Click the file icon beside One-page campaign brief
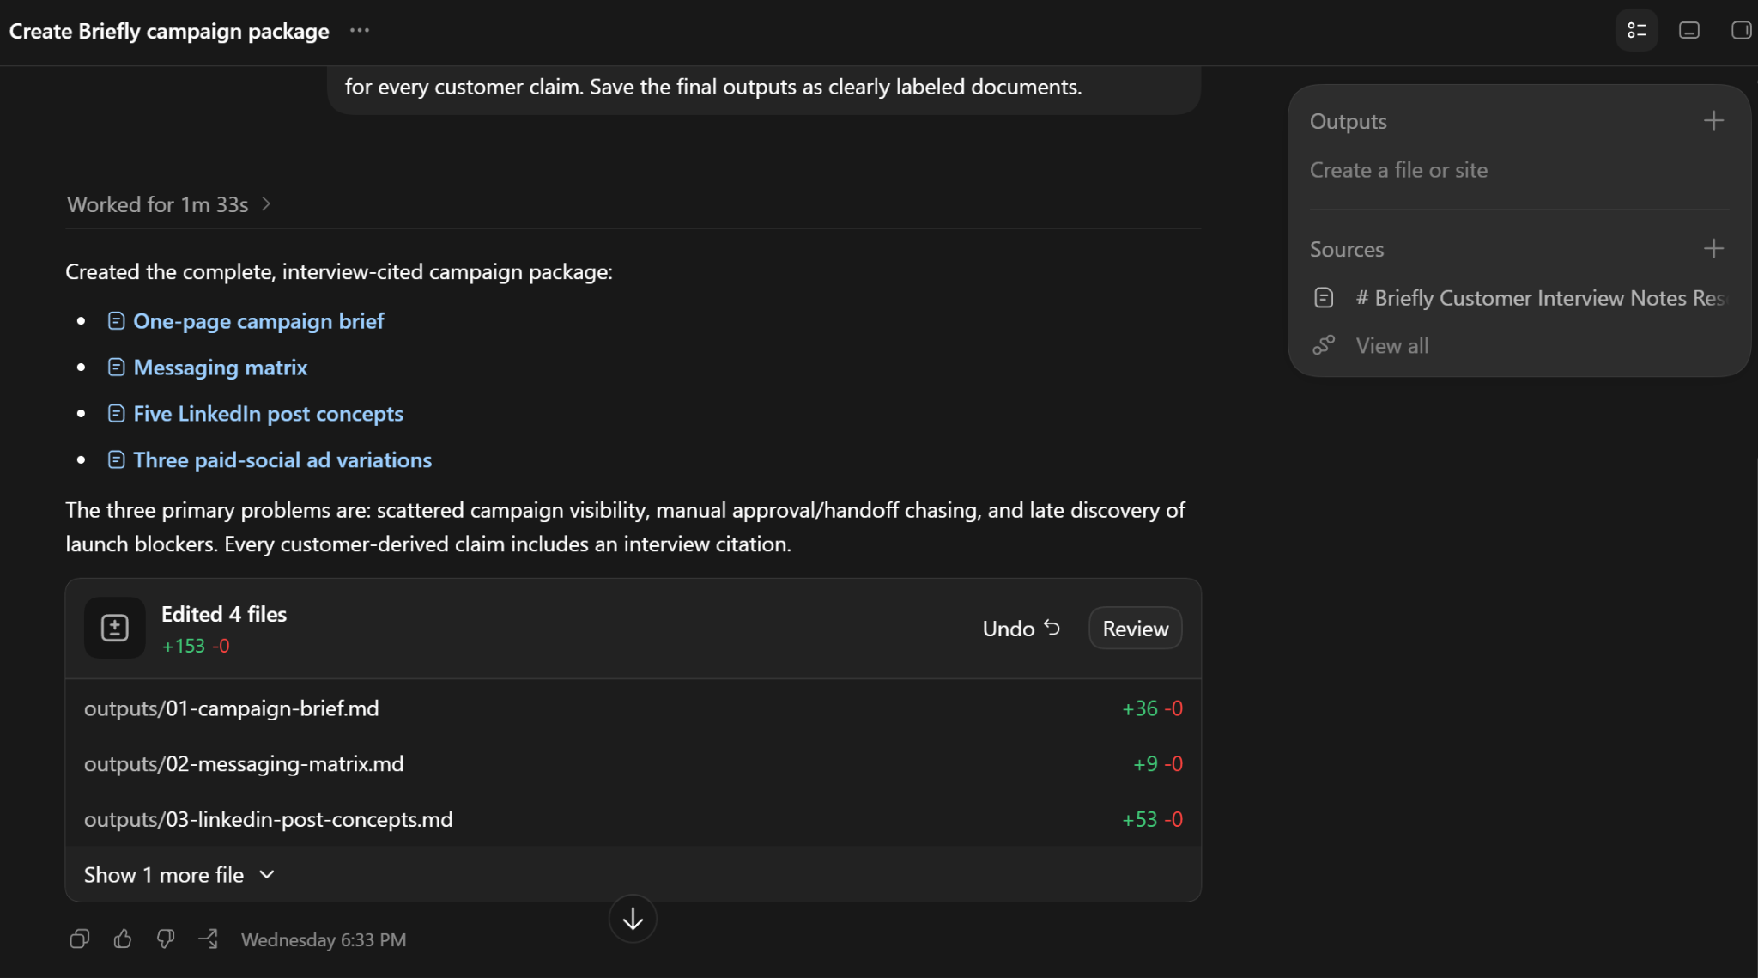The height and width of the screenshot is (978, 1758). click(x=116, y=321)
